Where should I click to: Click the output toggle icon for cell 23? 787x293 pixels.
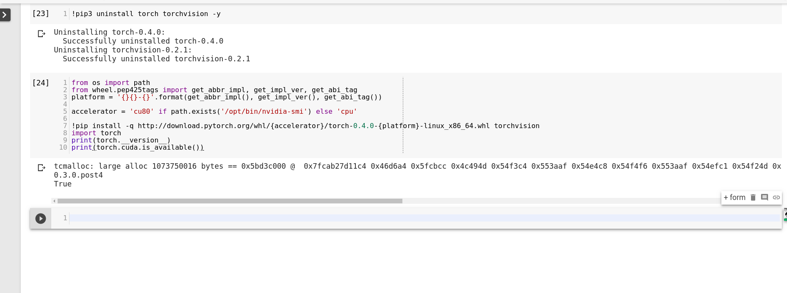[x=42, y=33]
